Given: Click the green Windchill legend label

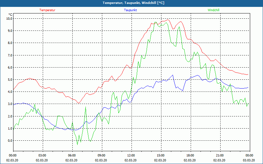Looking at the screenshot, I should click(213, 10).
